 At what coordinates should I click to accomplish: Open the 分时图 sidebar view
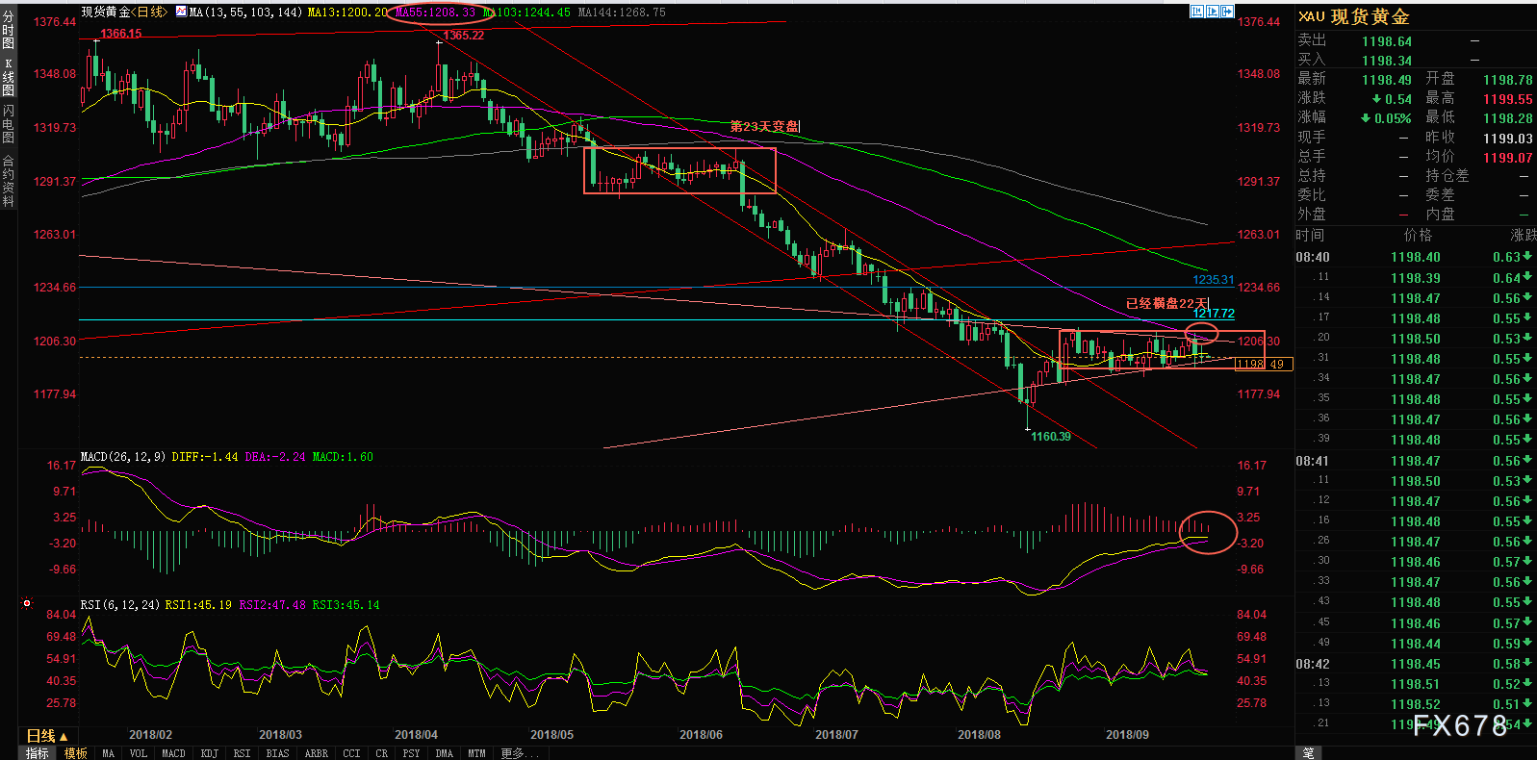pyautogui.click(x=9, y=30)
